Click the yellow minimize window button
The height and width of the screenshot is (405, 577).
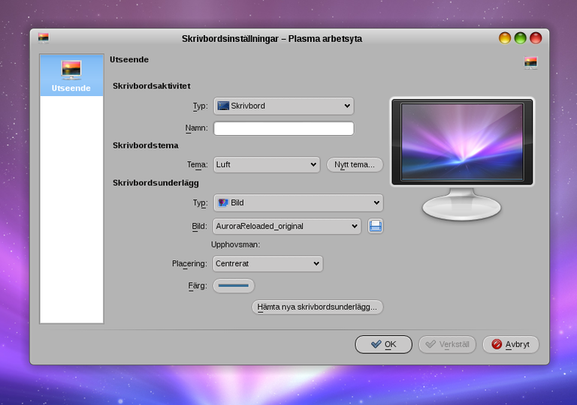tap(505, 37)
